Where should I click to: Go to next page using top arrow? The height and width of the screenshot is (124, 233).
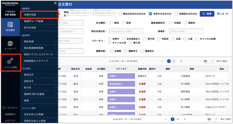point(181,61)
